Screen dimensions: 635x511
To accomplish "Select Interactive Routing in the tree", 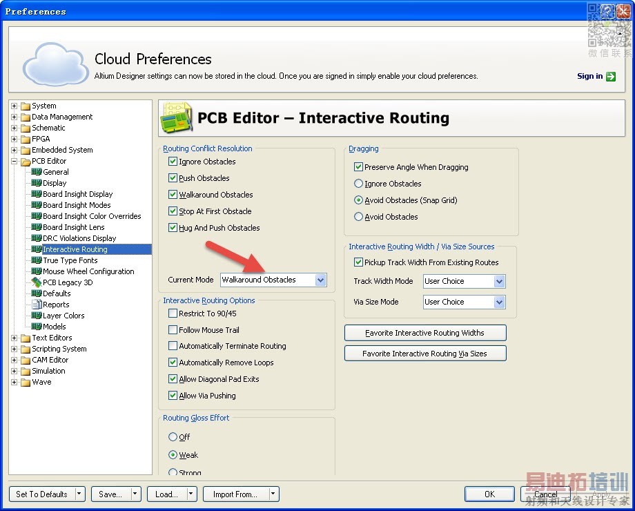I will click(75, 249).
